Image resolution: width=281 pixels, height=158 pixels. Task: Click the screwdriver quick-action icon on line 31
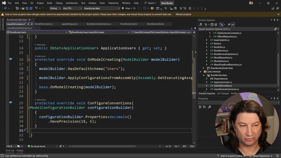pos(25,130)
